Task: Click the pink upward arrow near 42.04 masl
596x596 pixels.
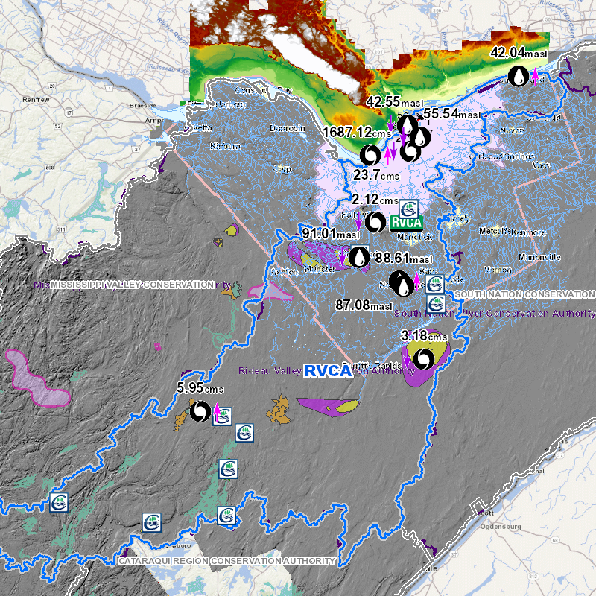Action: point(535,76)
